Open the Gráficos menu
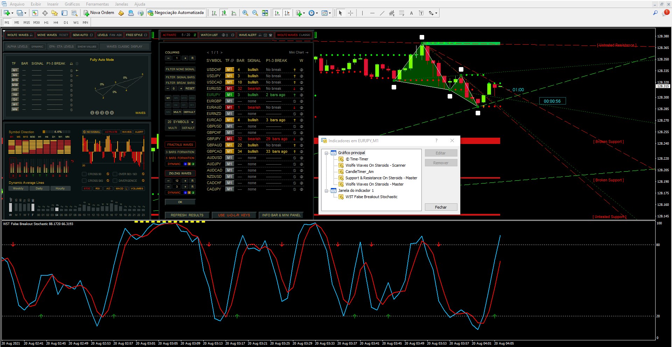The height and width of the screenshot is (347, 672). tap(72, 4)
